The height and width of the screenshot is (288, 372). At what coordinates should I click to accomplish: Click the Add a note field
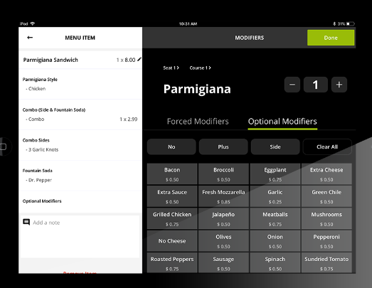(80, 237)
